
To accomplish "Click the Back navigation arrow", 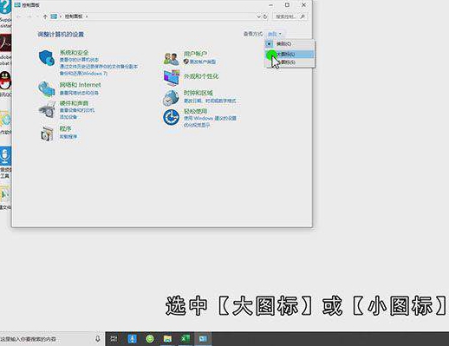I will click(19, 16).
